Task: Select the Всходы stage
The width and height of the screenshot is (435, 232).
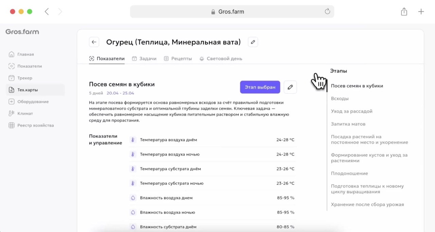Action: coord(340,99)
